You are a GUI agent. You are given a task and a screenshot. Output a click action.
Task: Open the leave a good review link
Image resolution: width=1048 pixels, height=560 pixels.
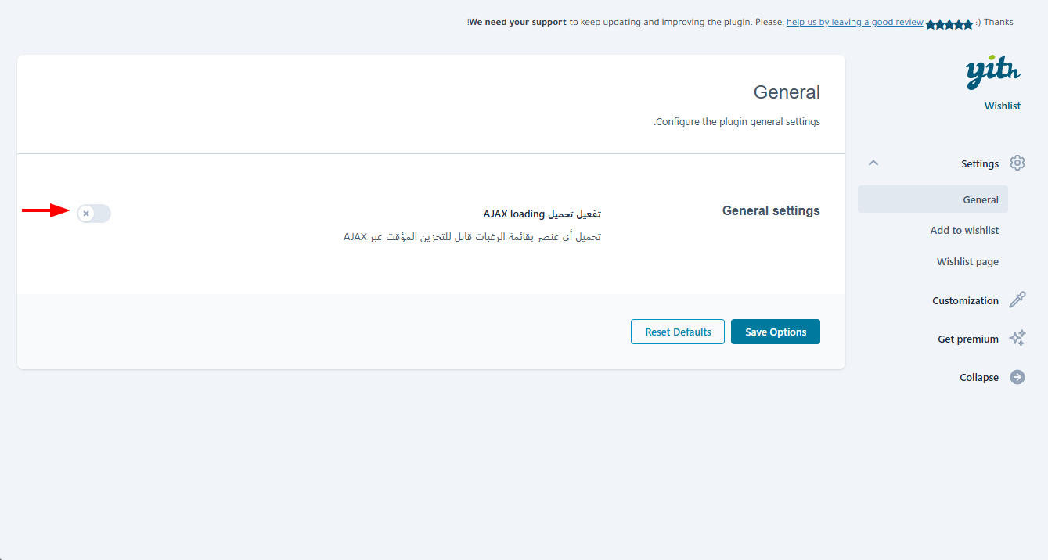coord(855,23)
